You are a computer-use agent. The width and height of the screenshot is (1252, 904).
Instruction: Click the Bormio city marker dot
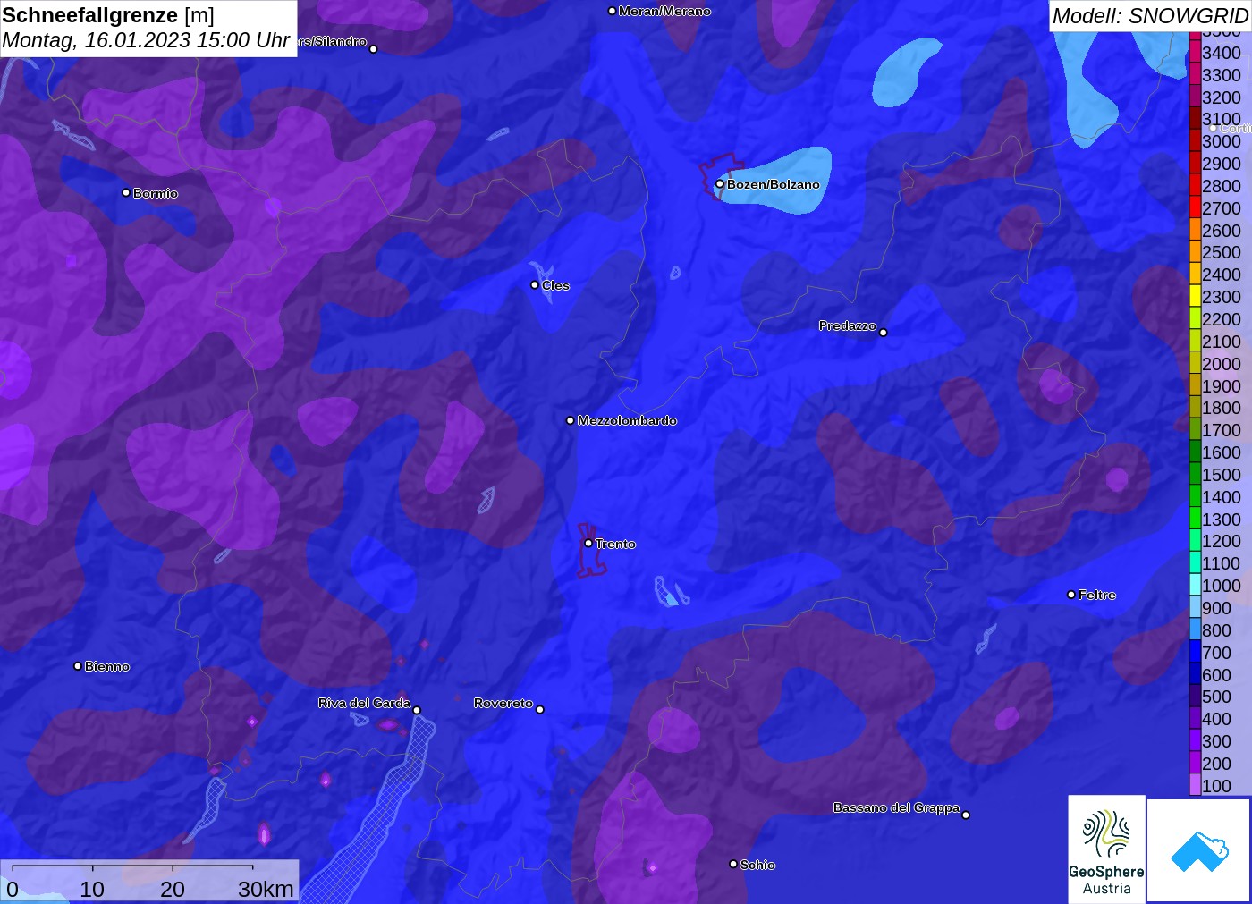[x=126, y=192]
